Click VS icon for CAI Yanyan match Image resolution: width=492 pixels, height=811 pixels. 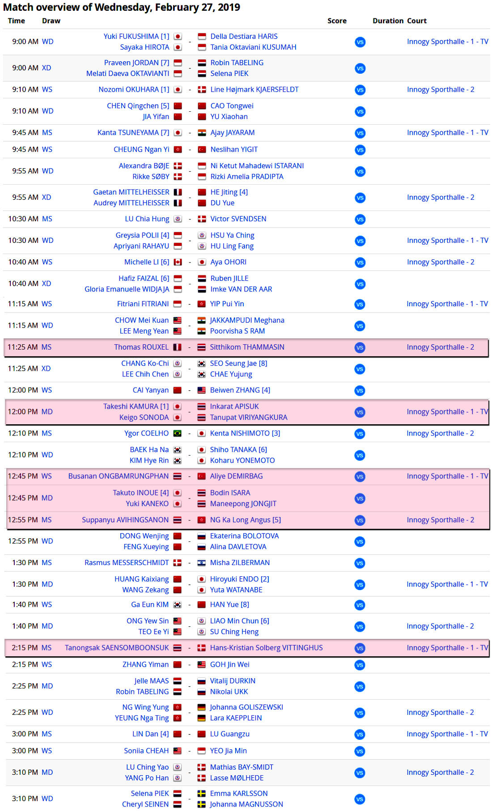tap(360, 390)
